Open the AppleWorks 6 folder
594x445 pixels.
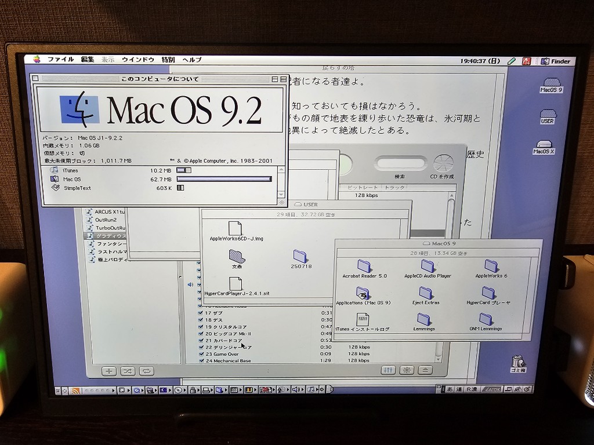[491, 269]
